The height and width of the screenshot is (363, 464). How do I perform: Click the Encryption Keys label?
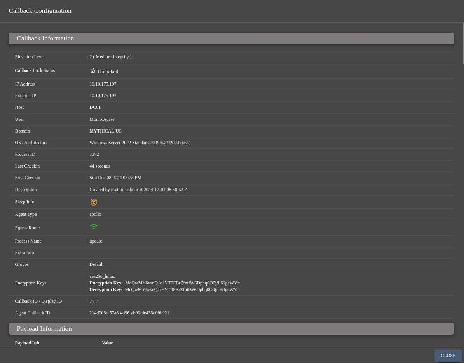[30, 283]
